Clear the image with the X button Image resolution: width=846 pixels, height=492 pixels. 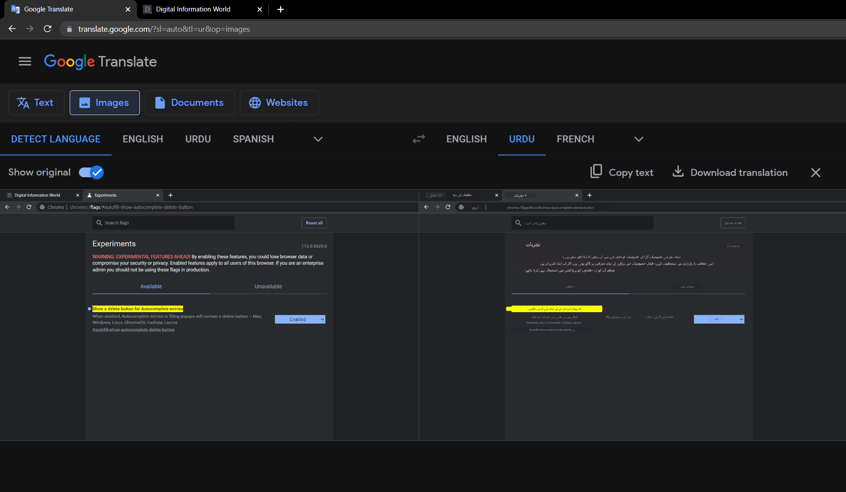[816, 173]
